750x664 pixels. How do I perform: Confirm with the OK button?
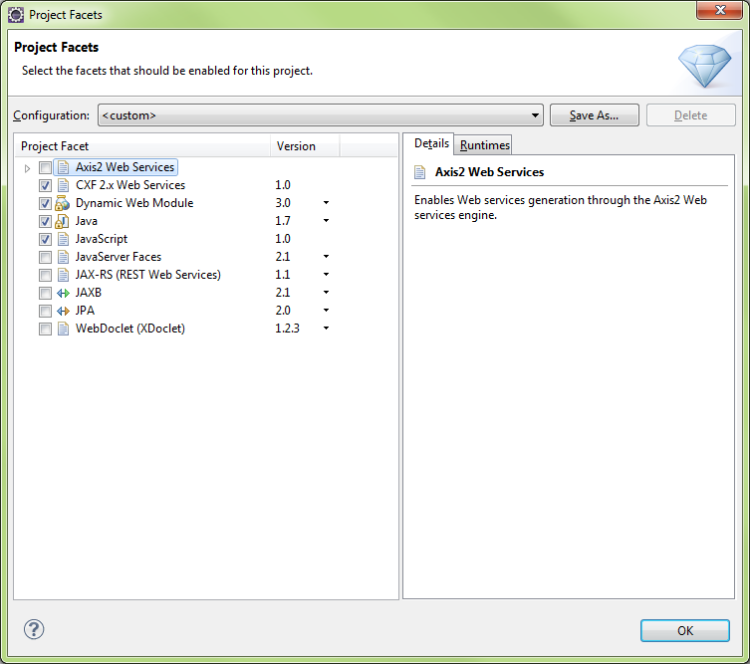coord(685,630)
